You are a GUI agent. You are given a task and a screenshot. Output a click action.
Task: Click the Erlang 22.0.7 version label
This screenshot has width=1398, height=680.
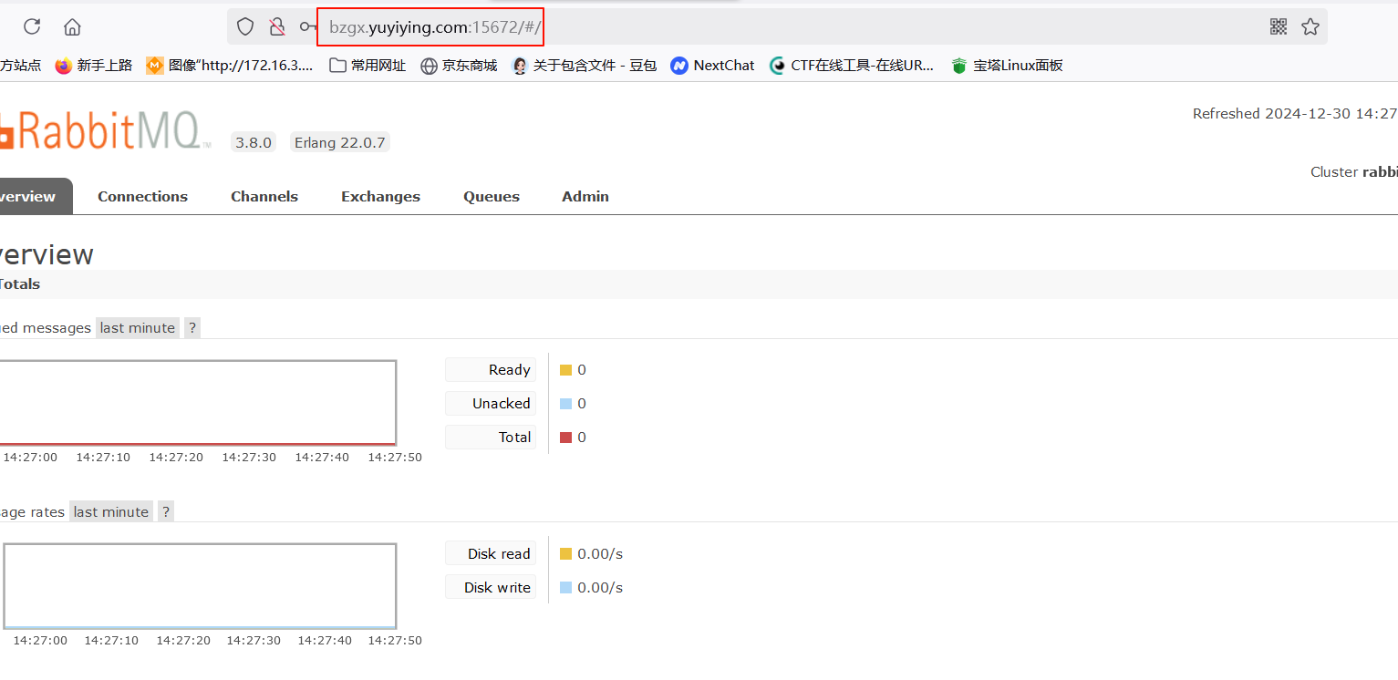tap(339, 142)
